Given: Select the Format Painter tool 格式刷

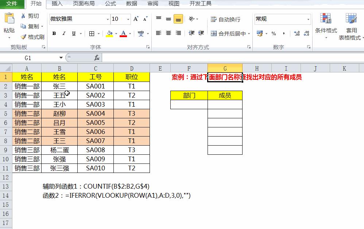Looking at the screenshot, I should click(32, 36).
